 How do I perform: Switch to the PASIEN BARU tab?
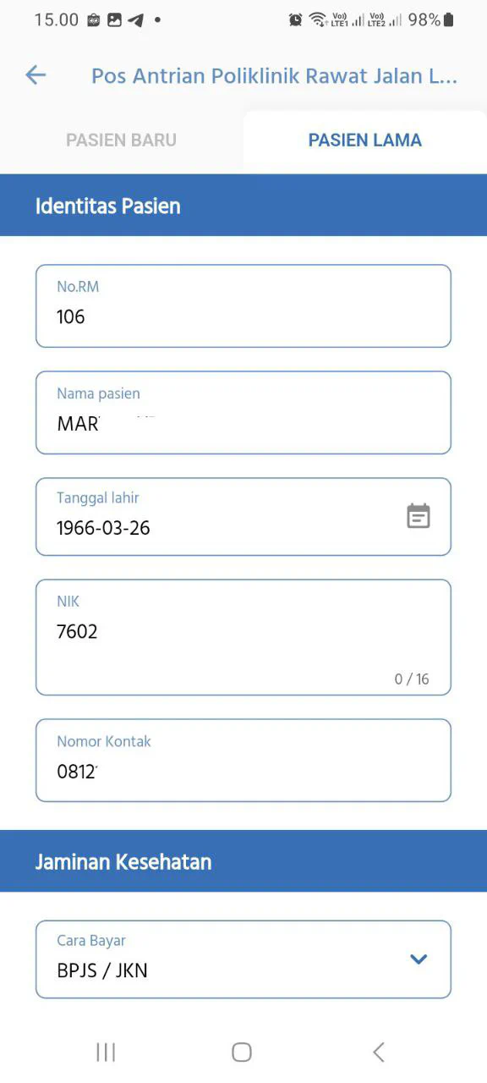coord(122,140)
